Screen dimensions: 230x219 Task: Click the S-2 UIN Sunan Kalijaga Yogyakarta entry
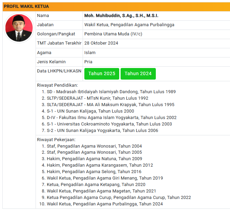click(x=102, y=131)
